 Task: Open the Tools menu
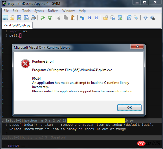[x=27, y=11]
